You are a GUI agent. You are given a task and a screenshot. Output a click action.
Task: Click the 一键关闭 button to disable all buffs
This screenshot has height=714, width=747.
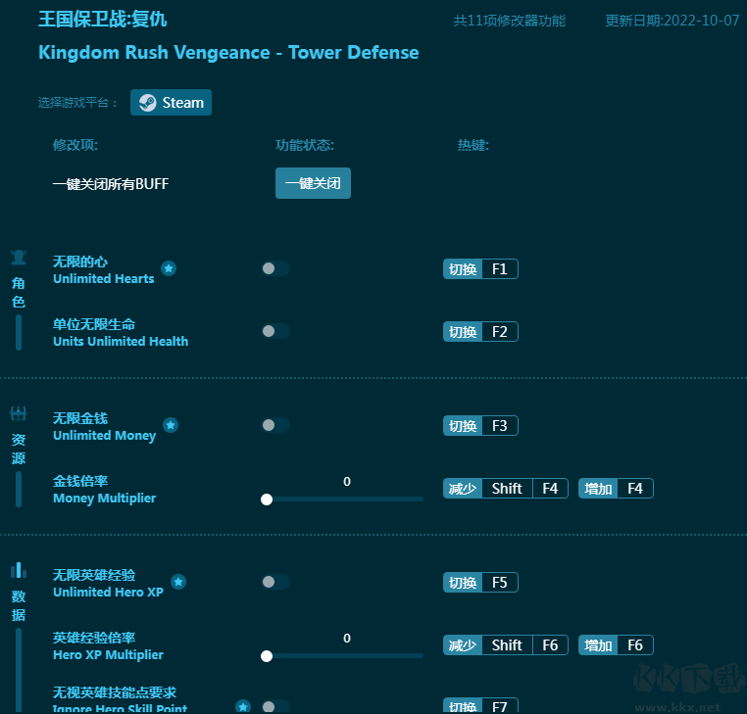click(313, 183)
